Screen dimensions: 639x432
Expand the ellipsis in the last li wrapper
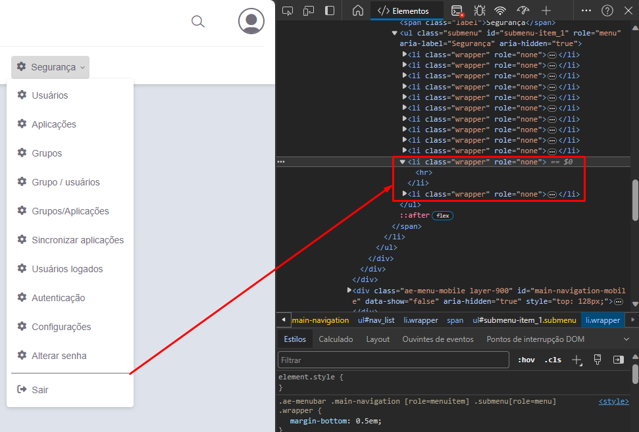(551, 194)
